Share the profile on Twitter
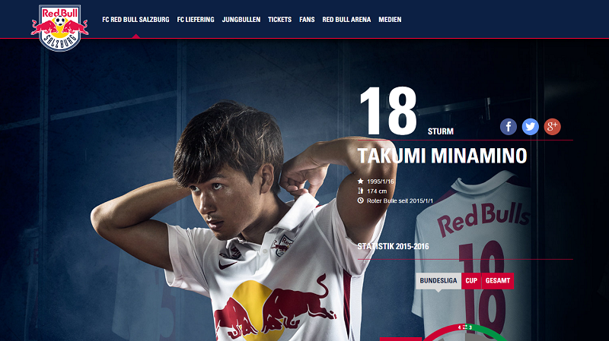 (x=530, y=127)
